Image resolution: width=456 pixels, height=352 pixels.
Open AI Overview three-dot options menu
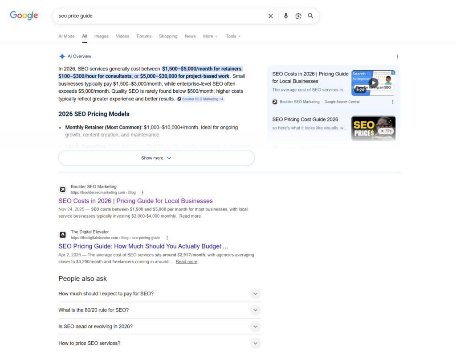397,57
